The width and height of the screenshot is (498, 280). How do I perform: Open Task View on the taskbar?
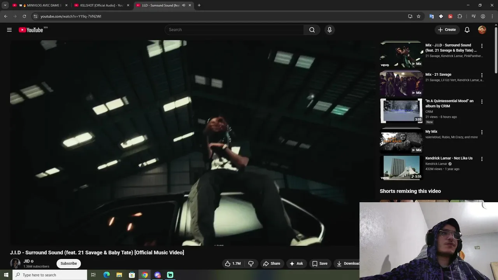coord(93,275)
